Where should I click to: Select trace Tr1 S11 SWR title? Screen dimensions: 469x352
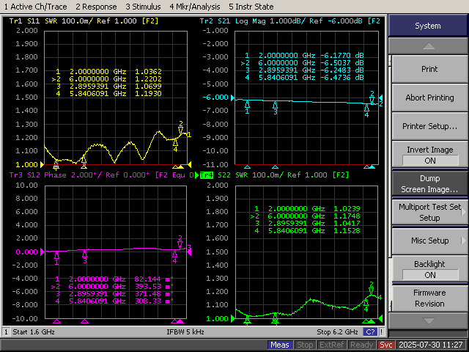(84, 21)
